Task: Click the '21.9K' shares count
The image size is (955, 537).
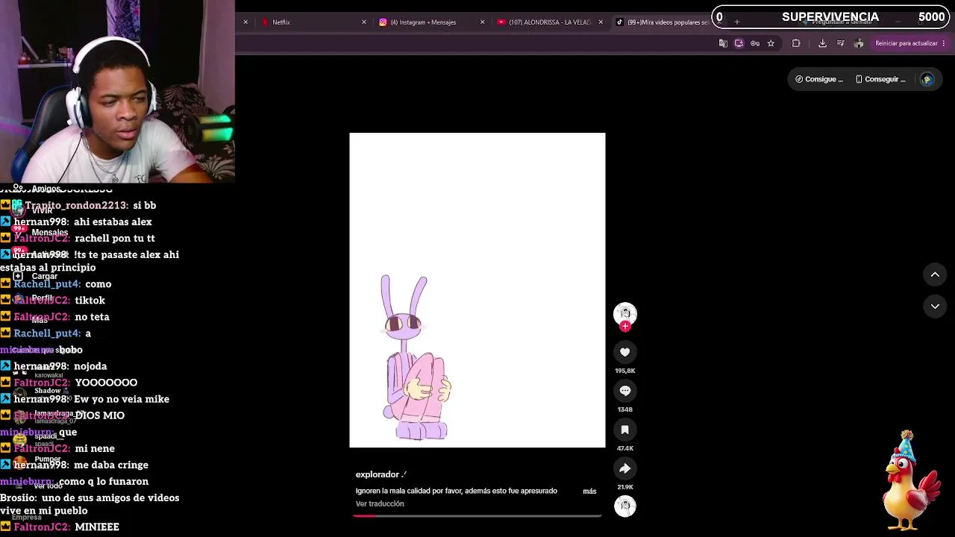Action: (x=625, y=487)
